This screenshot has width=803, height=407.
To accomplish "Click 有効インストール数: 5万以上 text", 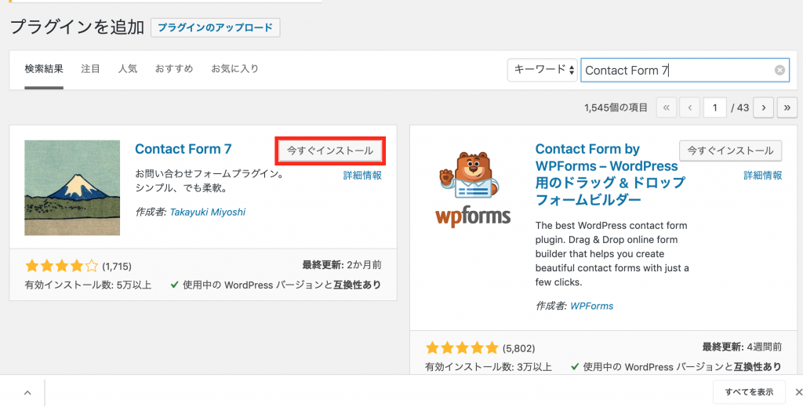I will click(x=88, y=285).
